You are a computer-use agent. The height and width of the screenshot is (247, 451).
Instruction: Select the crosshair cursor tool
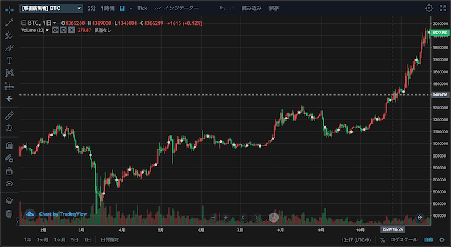tap(9, 10)
